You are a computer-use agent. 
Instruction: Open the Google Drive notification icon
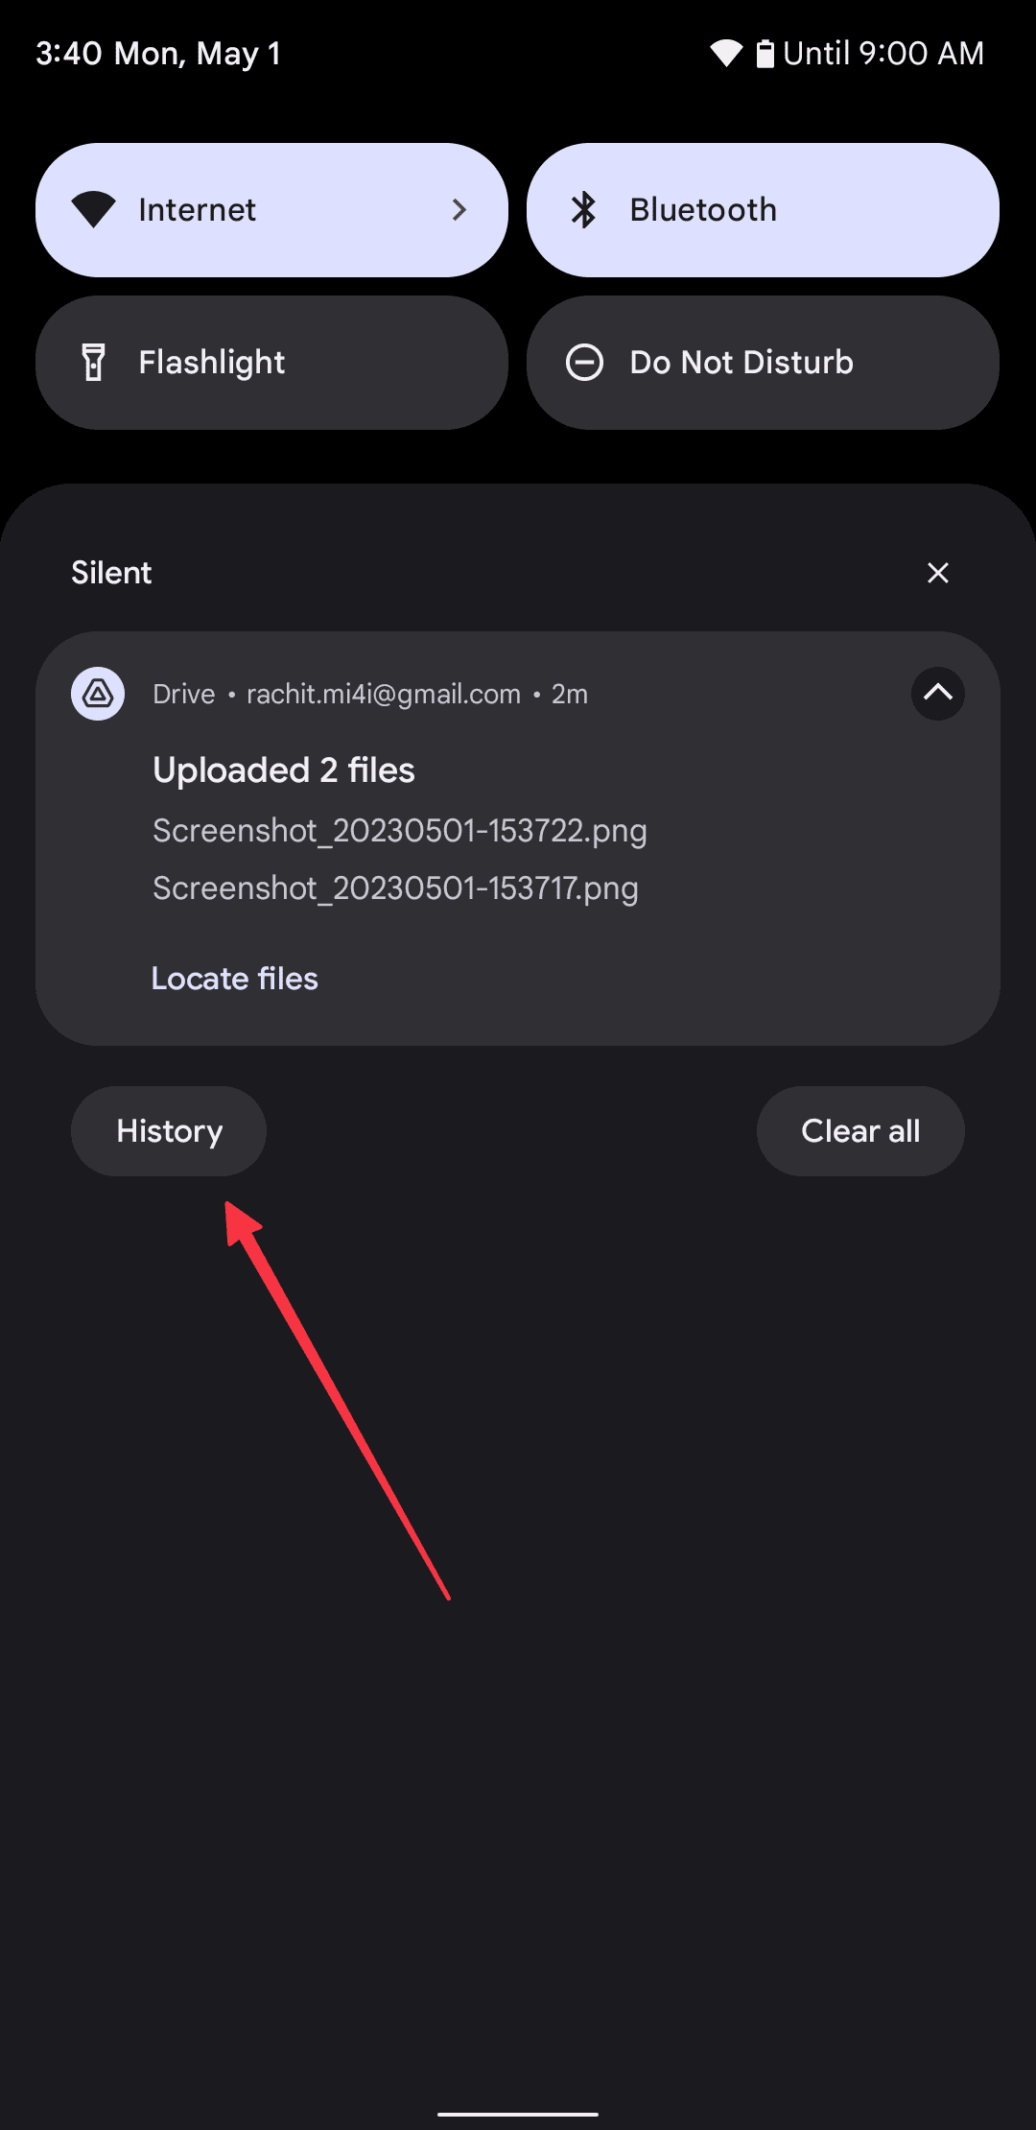tap(97, 694)
